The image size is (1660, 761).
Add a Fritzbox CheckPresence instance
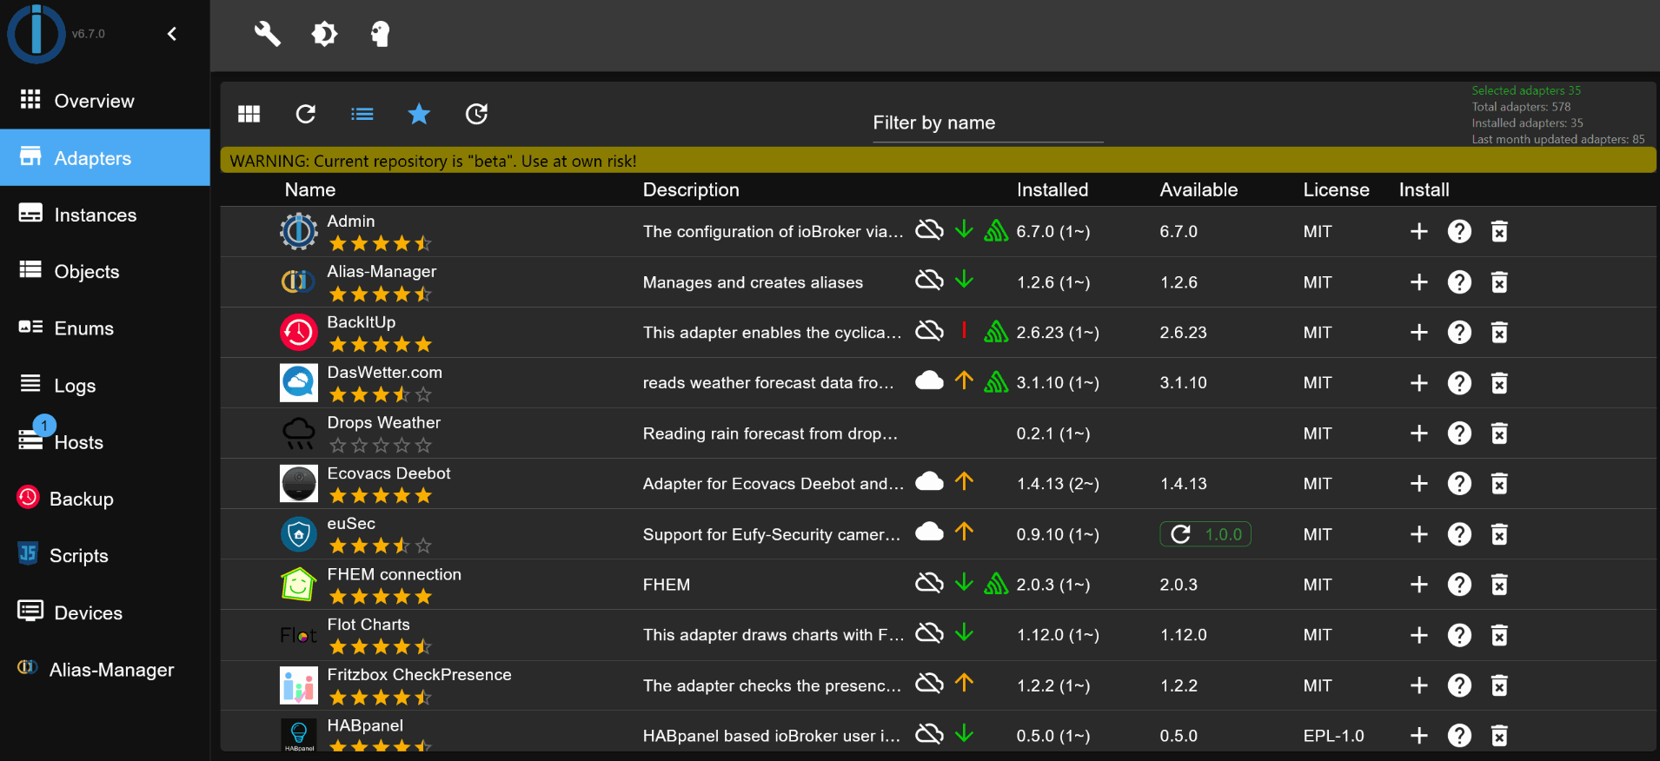point(1419,685)
